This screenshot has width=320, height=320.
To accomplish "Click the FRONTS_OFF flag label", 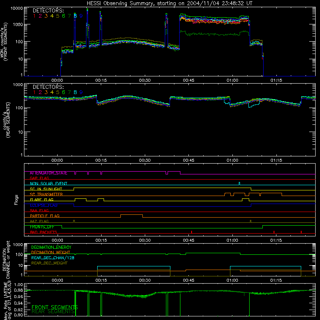I will coord(42,227).
